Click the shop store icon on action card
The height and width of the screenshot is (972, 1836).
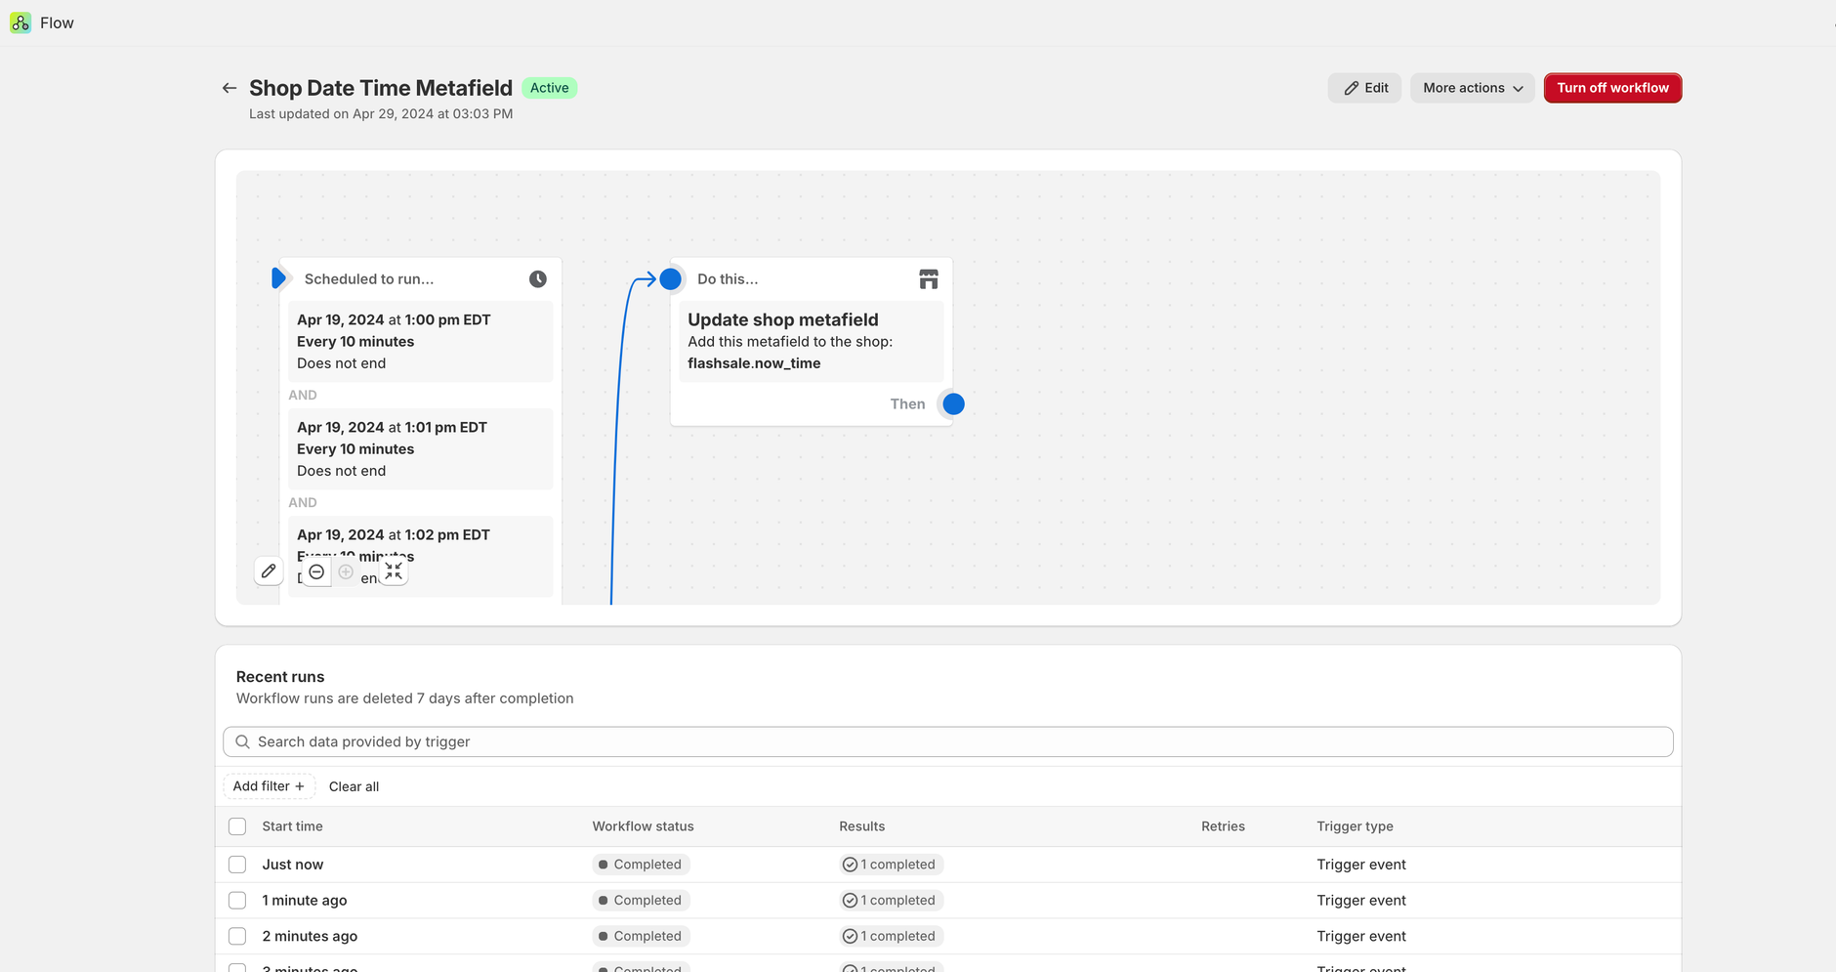(929, 279)
